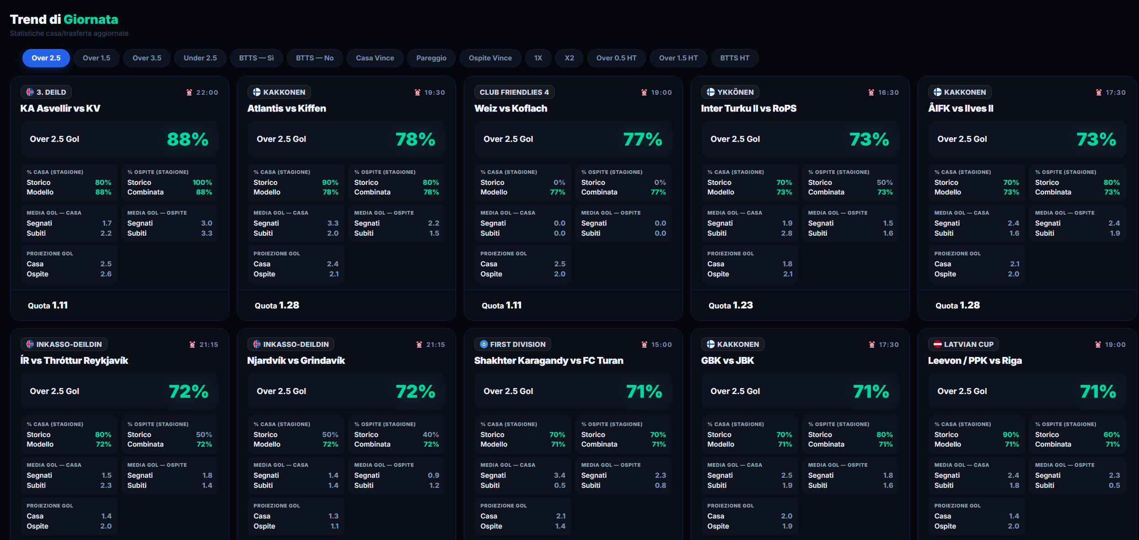The height and width of the screenshot is (540, 1139).
Task: Click the alarm clock on GBK vs JBK card
Action: (872, 345)
